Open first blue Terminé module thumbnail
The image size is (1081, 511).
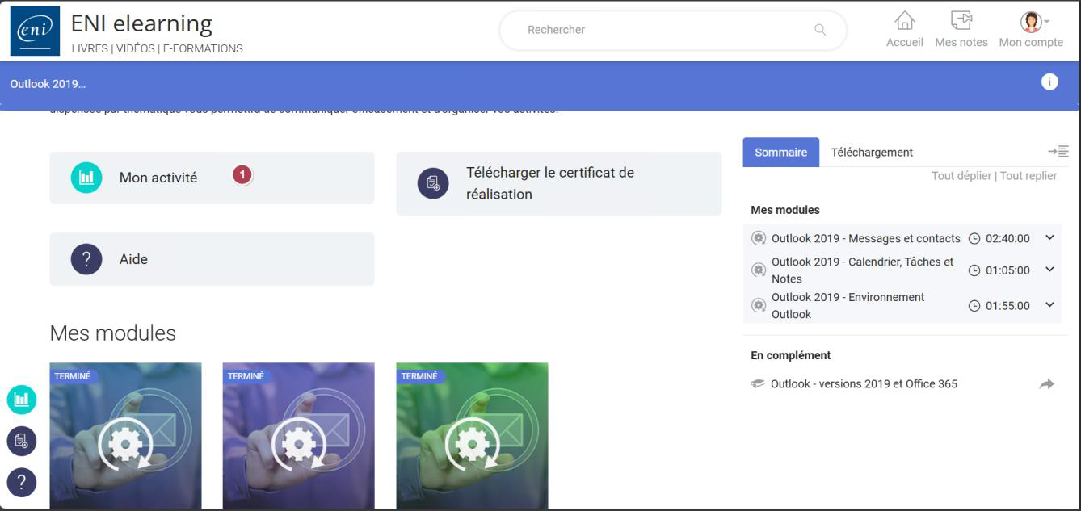click(x=125, y=436)
